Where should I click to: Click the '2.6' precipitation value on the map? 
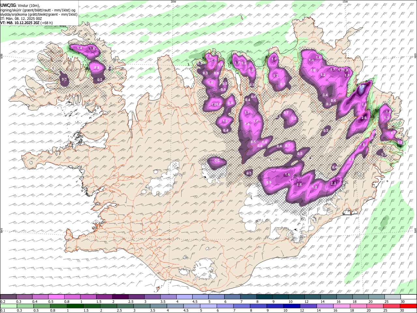click(x=364, y=118)
